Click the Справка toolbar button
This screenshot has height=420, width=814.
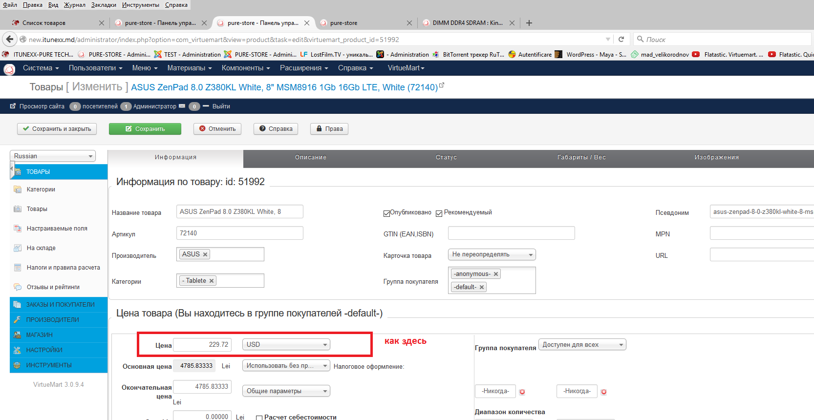[x=276, y=129]
